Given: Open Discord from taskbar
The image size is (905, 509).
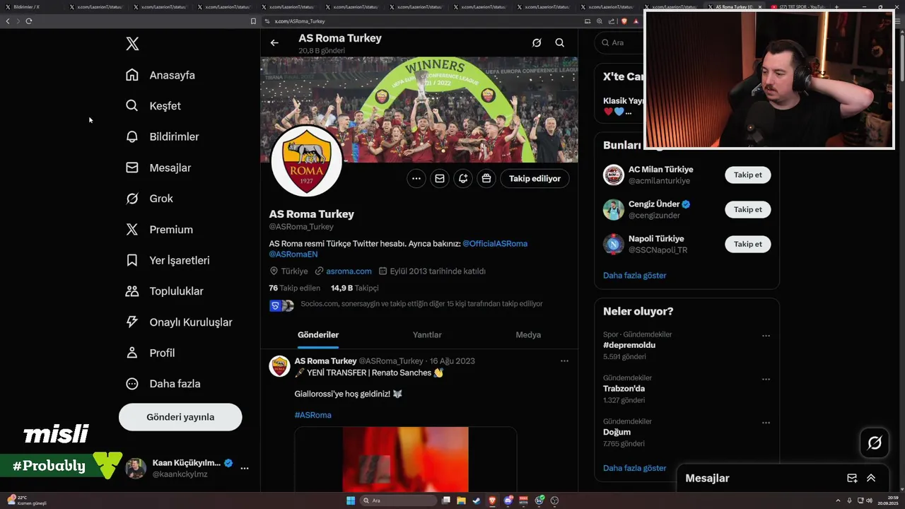Looking at the screenshot, I should pyautogui.click(x=508, y=501).
